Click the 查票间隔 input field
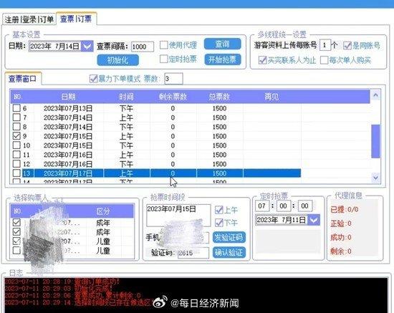Image resolution: width=394 pixels, height=313 pixels. click(143, 47)
